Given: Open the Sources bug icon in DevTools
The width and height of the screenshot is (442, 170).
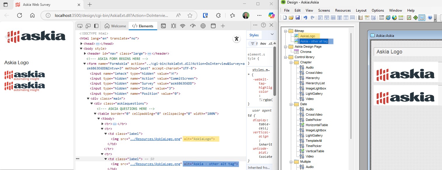Looking at the screenshot, I should (173, 26).
